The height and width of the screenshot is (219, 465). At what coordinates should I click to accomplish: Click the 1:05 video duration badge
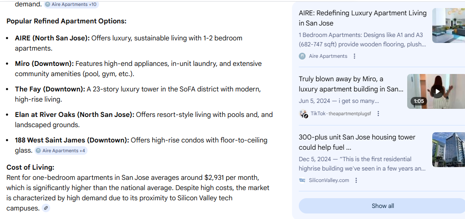pos(419,101)
